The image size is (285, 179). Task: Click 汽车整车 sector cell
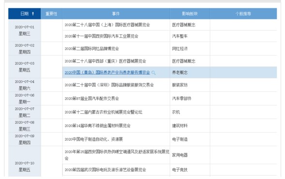click(x=180, y=36)
